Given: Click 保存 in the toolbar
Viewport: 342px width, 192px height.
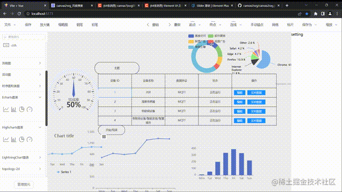Looking at the screenshot, I should pyautogui.click(x=28, y=25).
